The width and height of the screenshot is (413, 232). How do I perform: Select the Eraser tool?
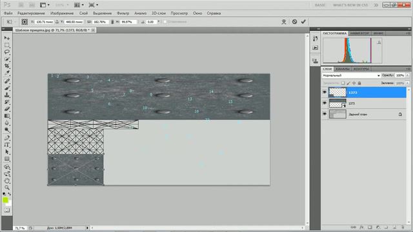(7, 109)
